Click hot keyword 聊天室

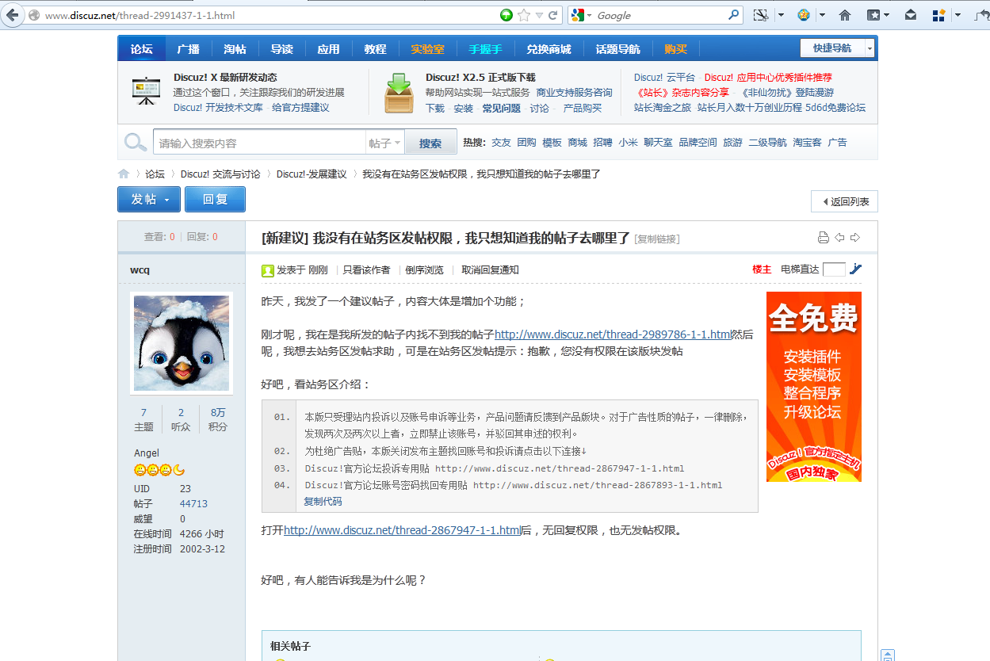point(658,143)
